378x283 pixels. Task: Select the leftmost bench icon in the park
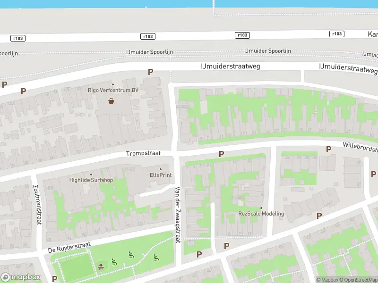coord(114,261)
